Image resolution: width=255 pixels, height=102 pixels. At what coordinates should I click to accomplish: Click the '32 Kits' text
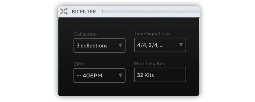point(145,75)
